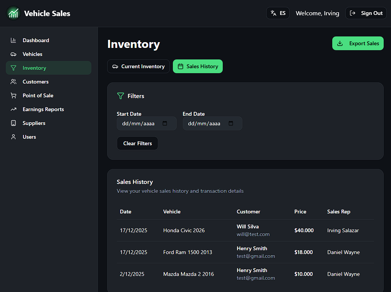Image resolution: width=391 pixels, height=292 pixels.
Task: Click the Export Sales button
Action: tap(358, 43)
